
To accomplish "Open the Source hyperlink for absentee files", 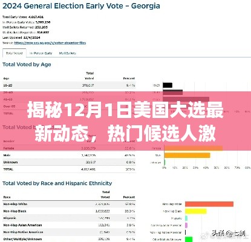I will coord(50,43).
